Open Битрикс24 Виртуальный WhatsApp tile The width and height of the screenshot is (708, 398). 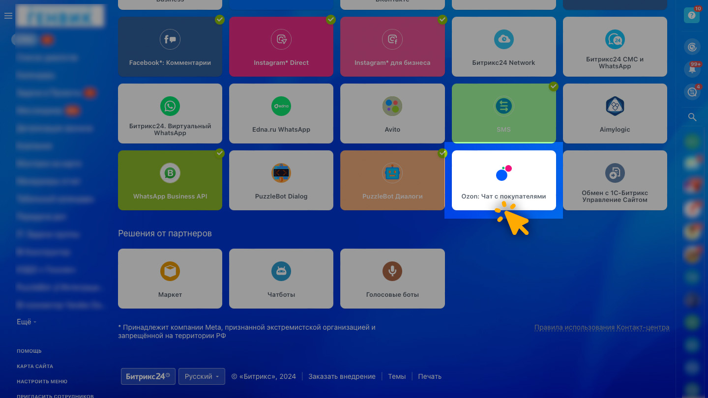(x=170, y=114)
